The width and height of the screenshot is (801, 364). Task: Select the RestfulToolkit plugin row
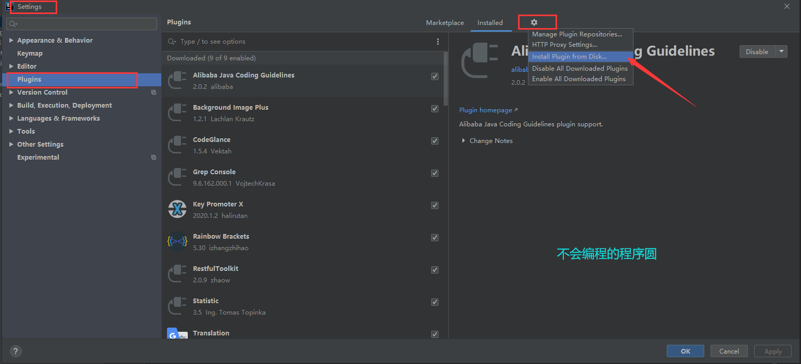pos(303,274)
